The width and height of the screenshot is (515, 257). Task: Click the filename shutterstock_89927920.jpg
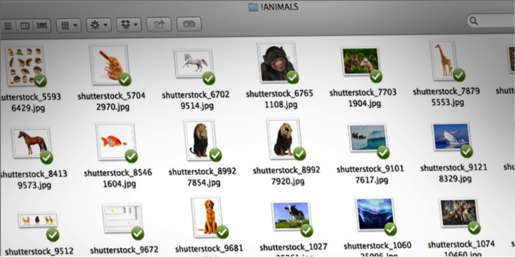coord(286,176)
